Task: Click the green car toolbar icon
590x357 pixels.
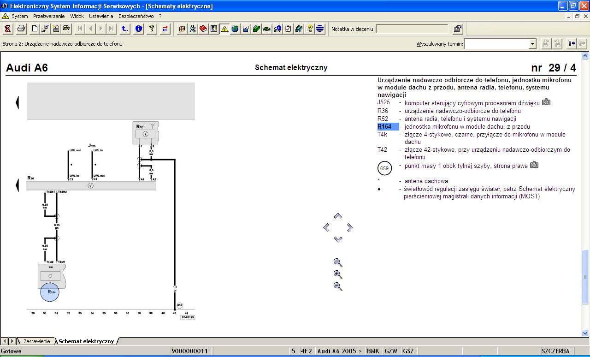Action: 267,29
